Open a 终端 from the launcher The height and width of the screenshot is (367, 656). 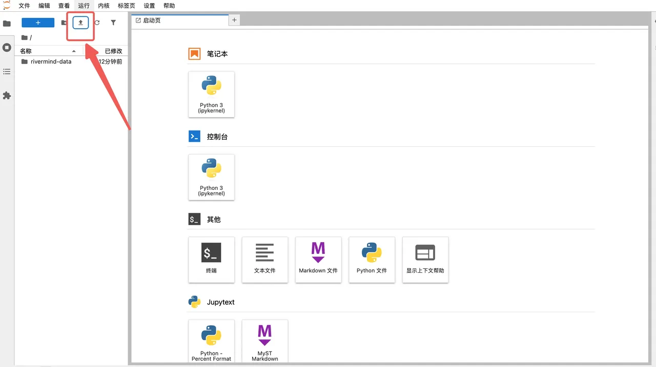point(211,260)
